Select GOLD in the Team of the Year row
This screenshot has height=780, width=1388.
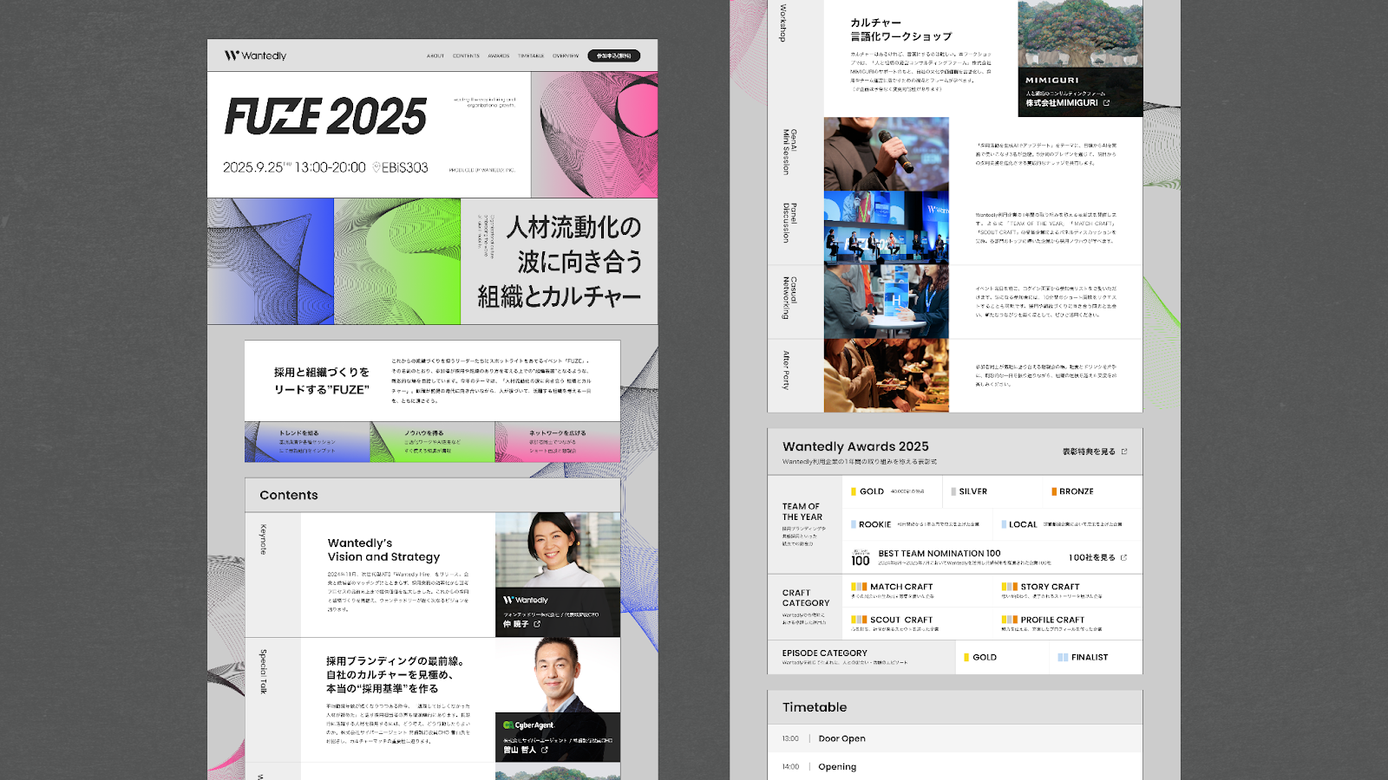(893, 491)
